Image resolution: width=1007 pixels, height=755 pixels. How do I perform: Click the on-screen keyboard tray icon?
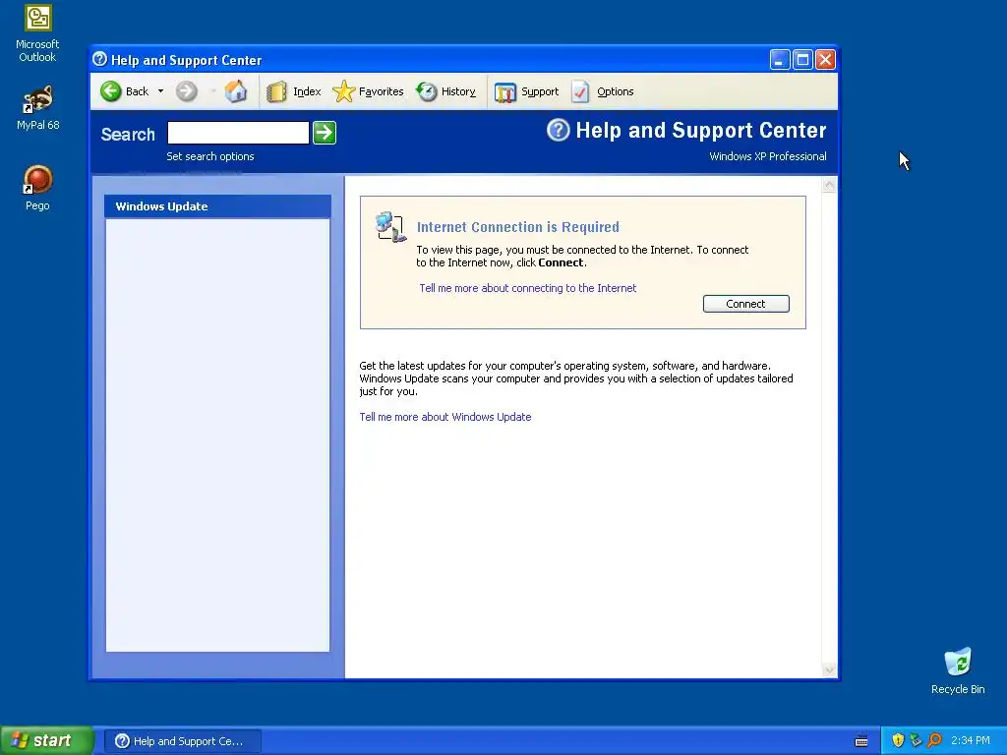tap(861, 741)
